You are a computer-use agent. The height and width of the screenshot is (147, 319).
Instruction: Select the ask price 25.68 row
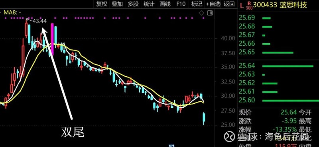tap(278, 26)
